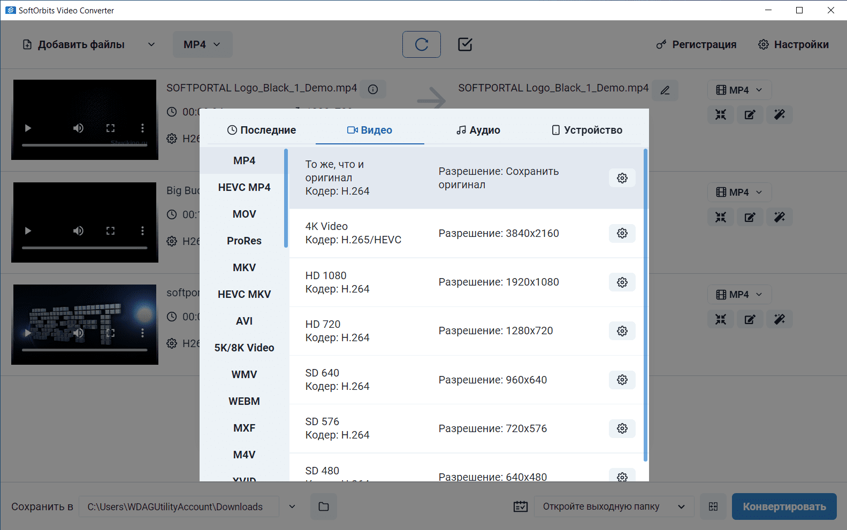Open settings for 'То же, что и оригинал' preset
The image size is (847, 530).
(x=622, y=178)
